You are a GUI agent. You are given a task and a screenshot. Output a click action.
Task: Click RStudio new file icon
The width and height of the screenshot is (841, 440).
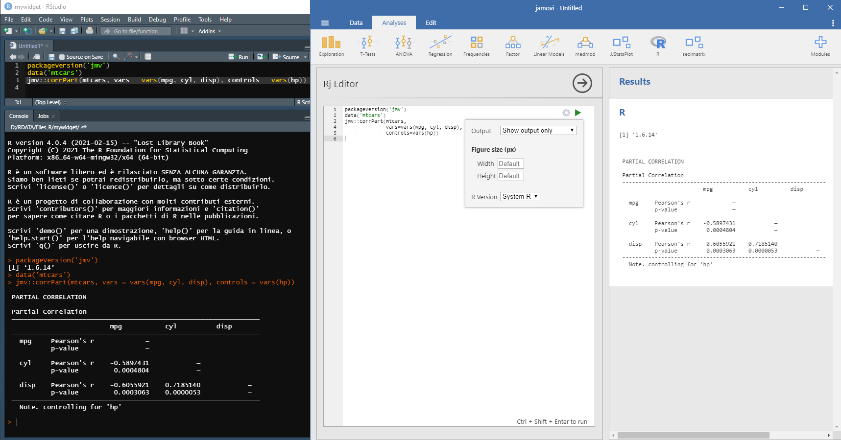[x=7, y=31]
